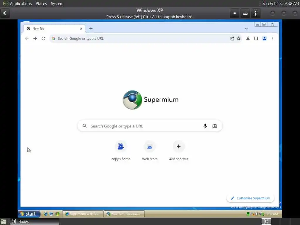Open the Boxes three-dot actions menu
This screenshot has height=225, width=300.
[x=255, y=13]
